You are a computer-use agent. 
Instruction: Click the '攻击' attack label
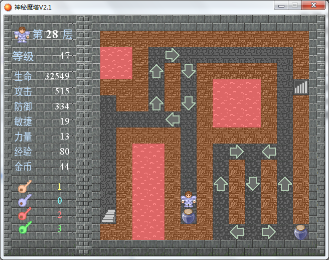[23, 91]
